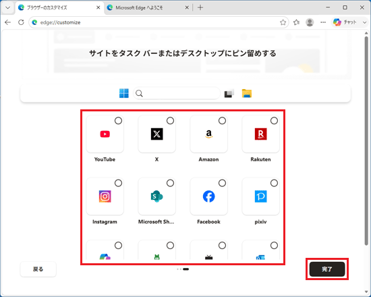The height and width of the screenshot is (297, 371).
Task: Click the active step indicator below the tiles
Action: pyautogui.click(x=186, y=269)
